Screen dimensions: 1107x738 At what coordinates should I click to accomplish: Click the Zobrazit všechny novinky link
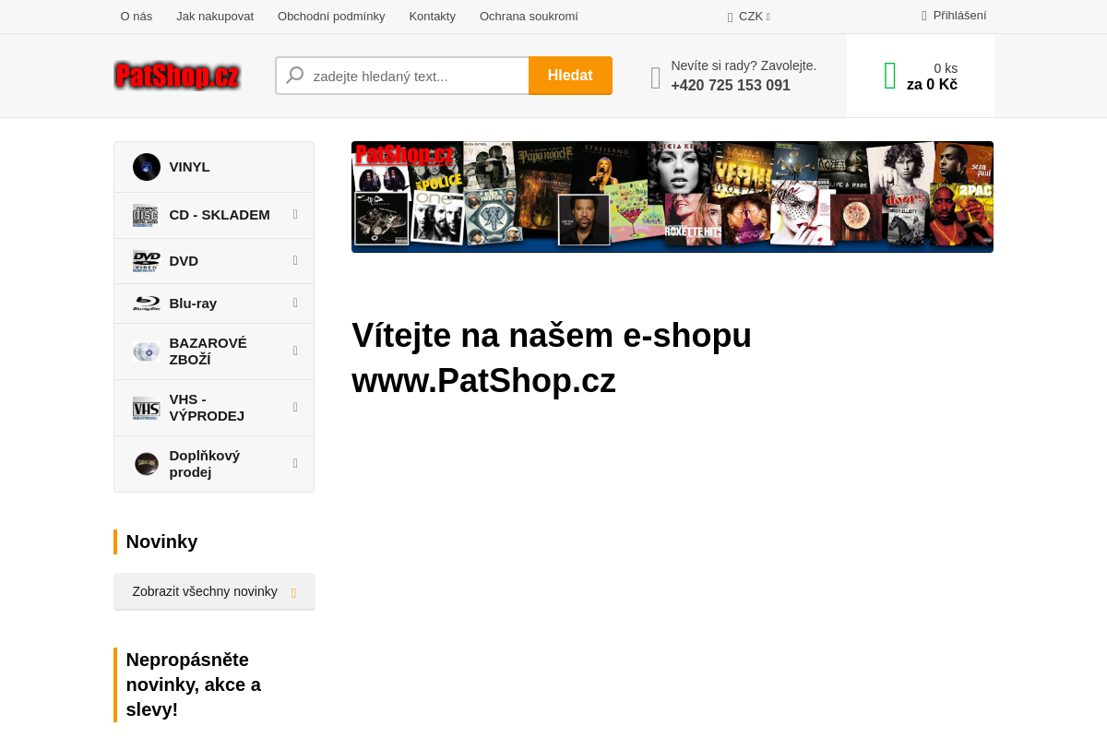pyautogui.click(x=205, y=591)
